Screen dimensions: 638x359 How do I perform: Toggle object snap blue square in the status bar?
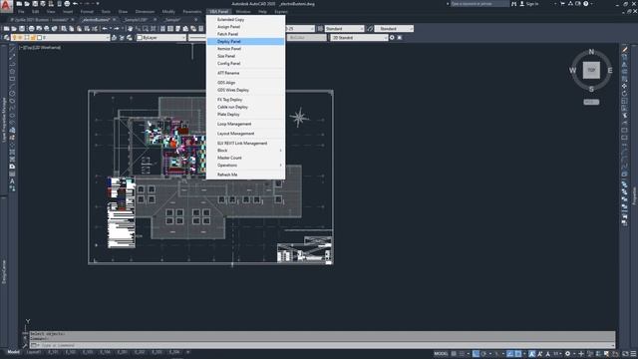(518, 354)
